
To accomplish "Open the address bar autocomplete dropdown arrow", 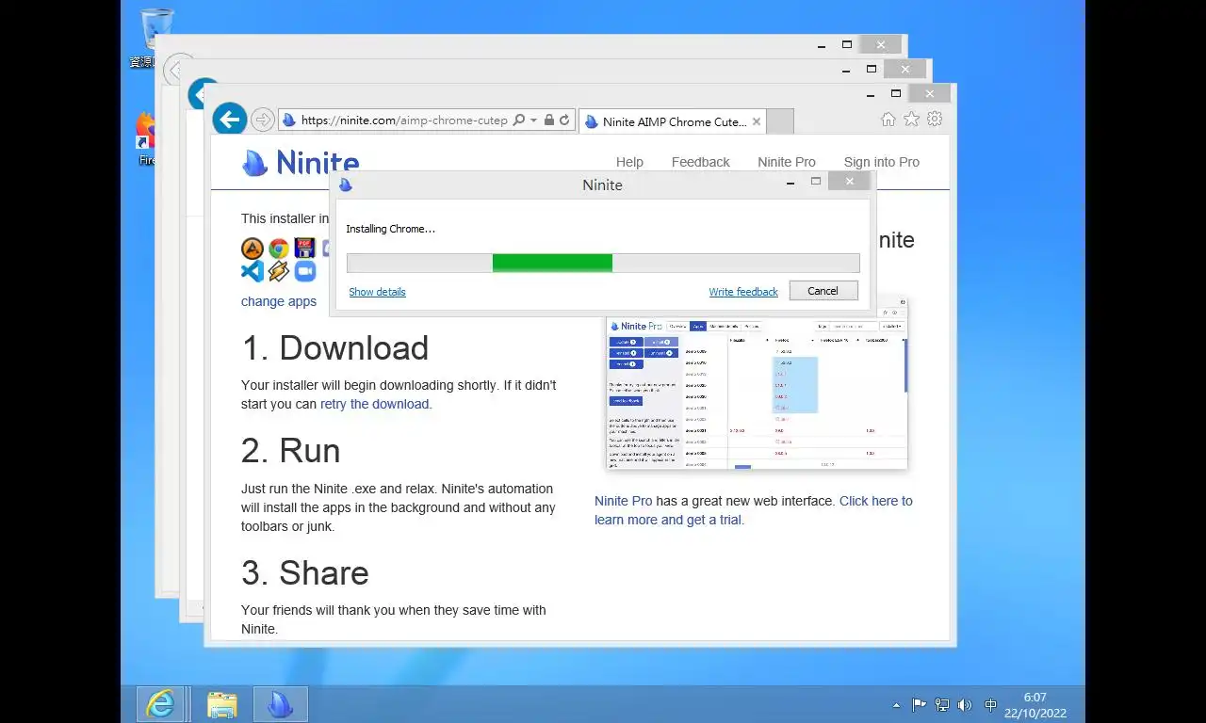I will [x=534, y=120].
